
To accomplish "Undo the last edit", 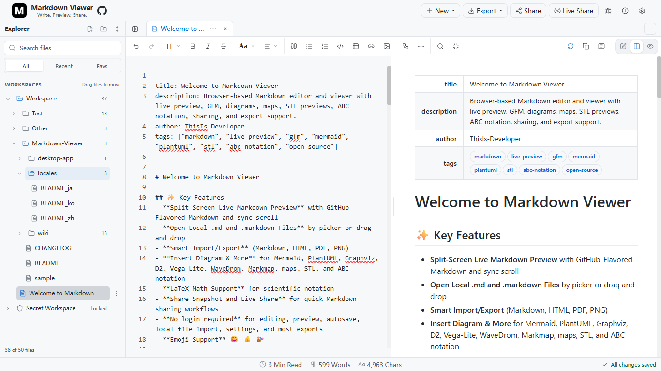I will click(136, 46).
